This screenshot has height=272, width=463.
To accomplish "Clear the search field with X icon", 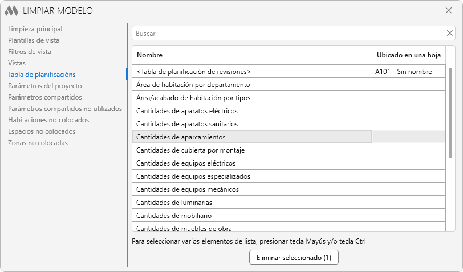I will (449, 33).
